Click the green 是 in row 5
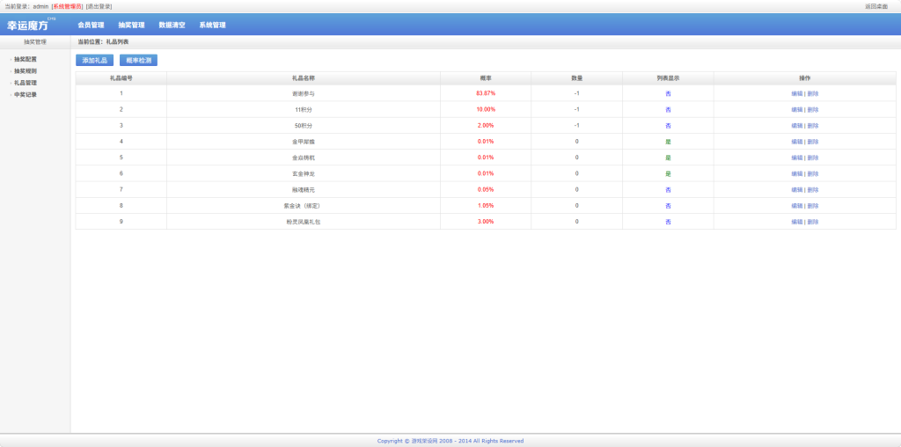 669,158
